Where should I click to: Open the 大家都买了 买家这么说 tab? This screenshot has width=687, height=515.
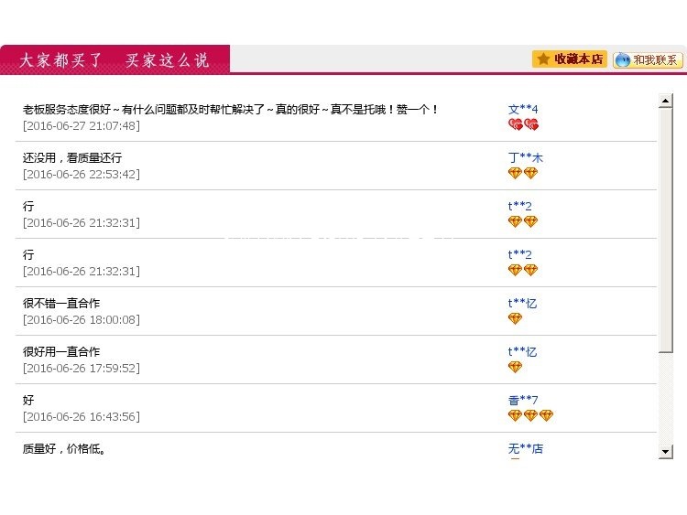coord(114,59)
